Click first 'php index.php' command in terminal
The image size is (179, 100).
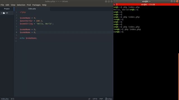click(131, 7)
